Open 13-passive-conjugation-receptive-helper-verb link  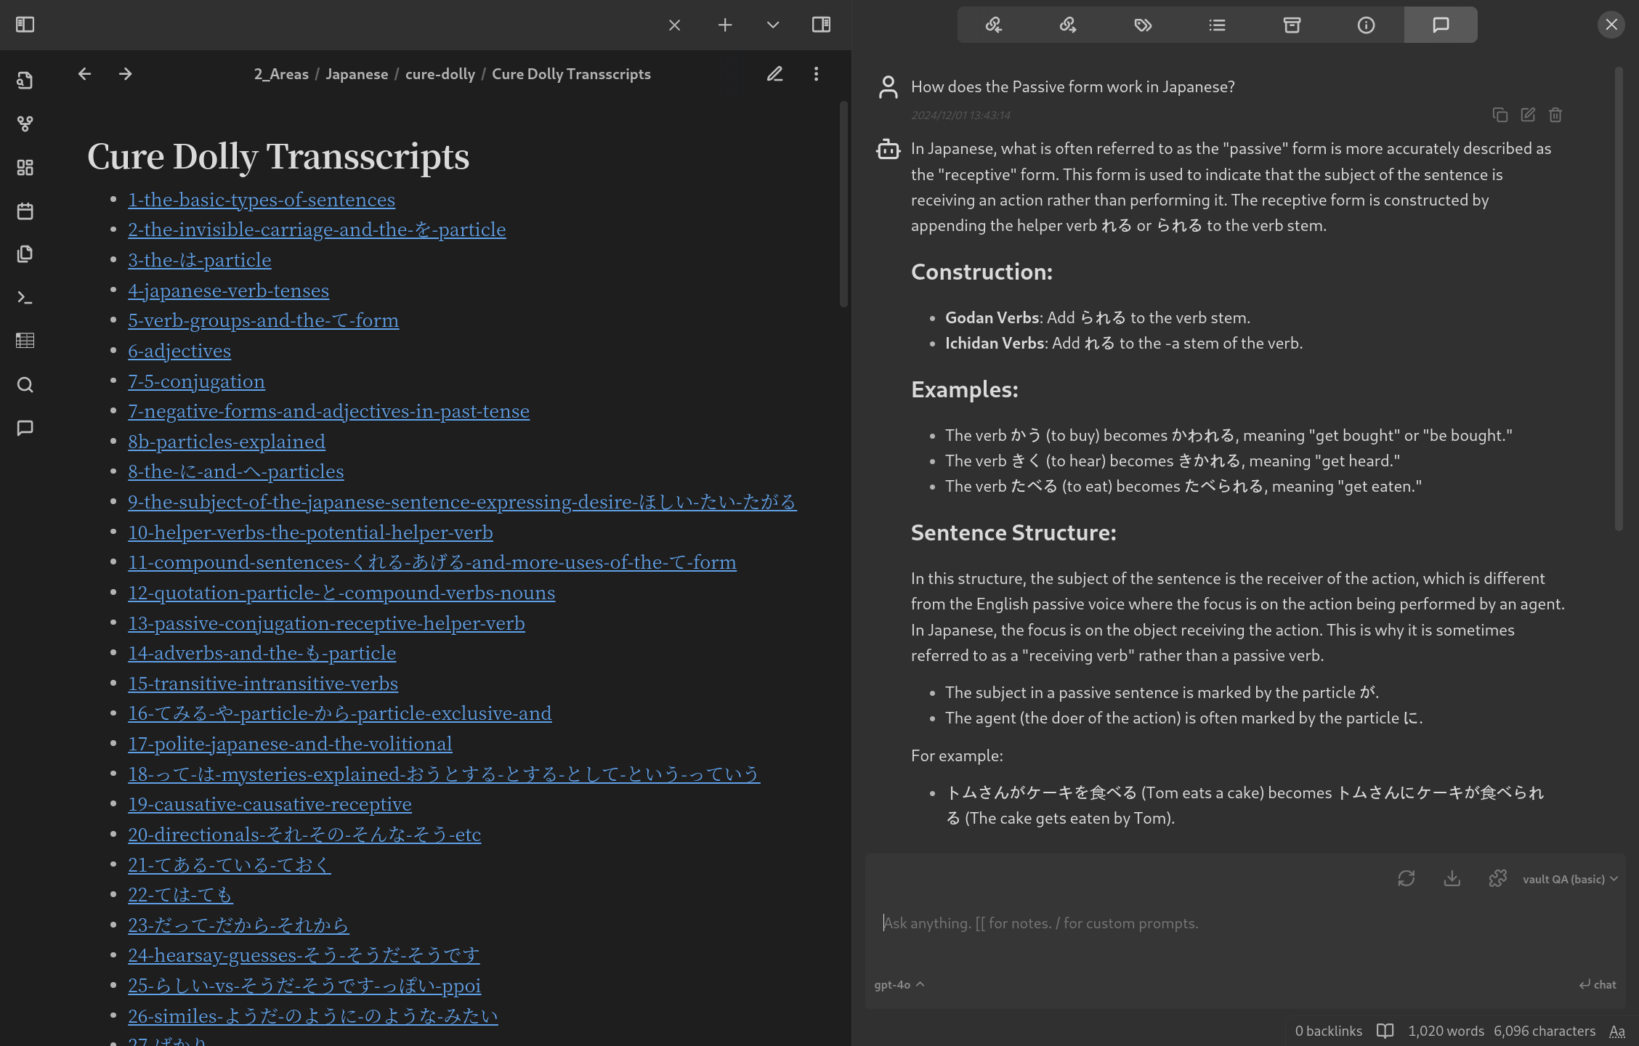(x=326, y=623)
